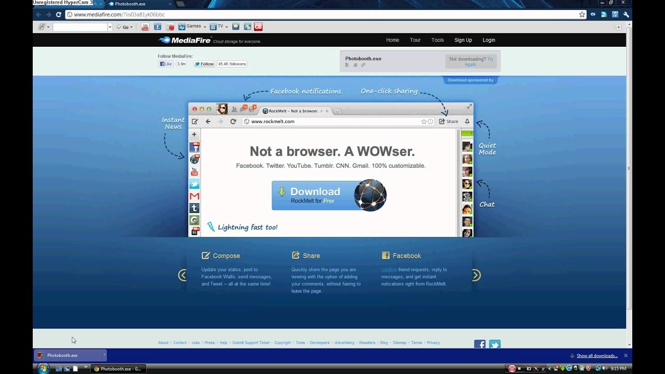Bookmark this page with the star icon
This screenshot has width=665, height=374.
(x=582, y=15)
